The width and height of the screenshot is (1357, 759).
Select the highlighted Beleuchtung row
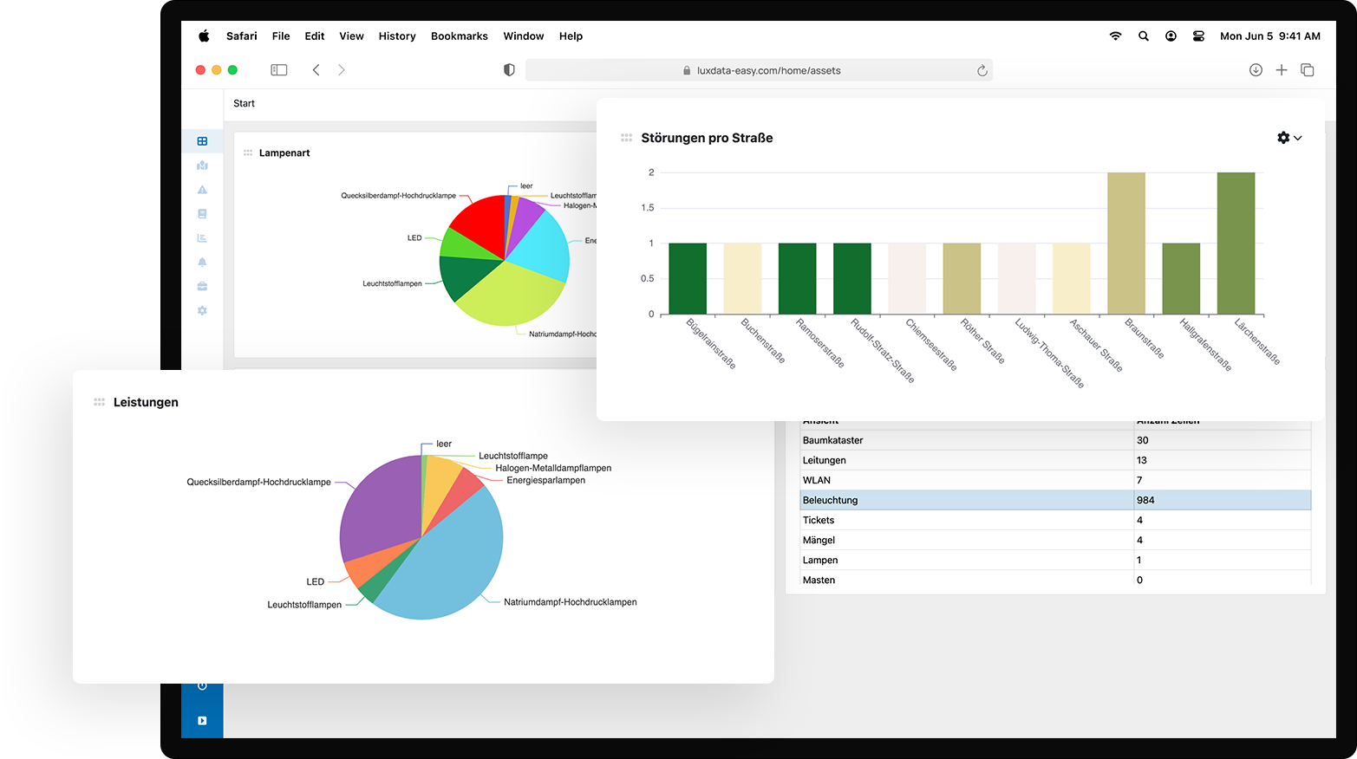pyautogui.click(x=1055, y=500)
